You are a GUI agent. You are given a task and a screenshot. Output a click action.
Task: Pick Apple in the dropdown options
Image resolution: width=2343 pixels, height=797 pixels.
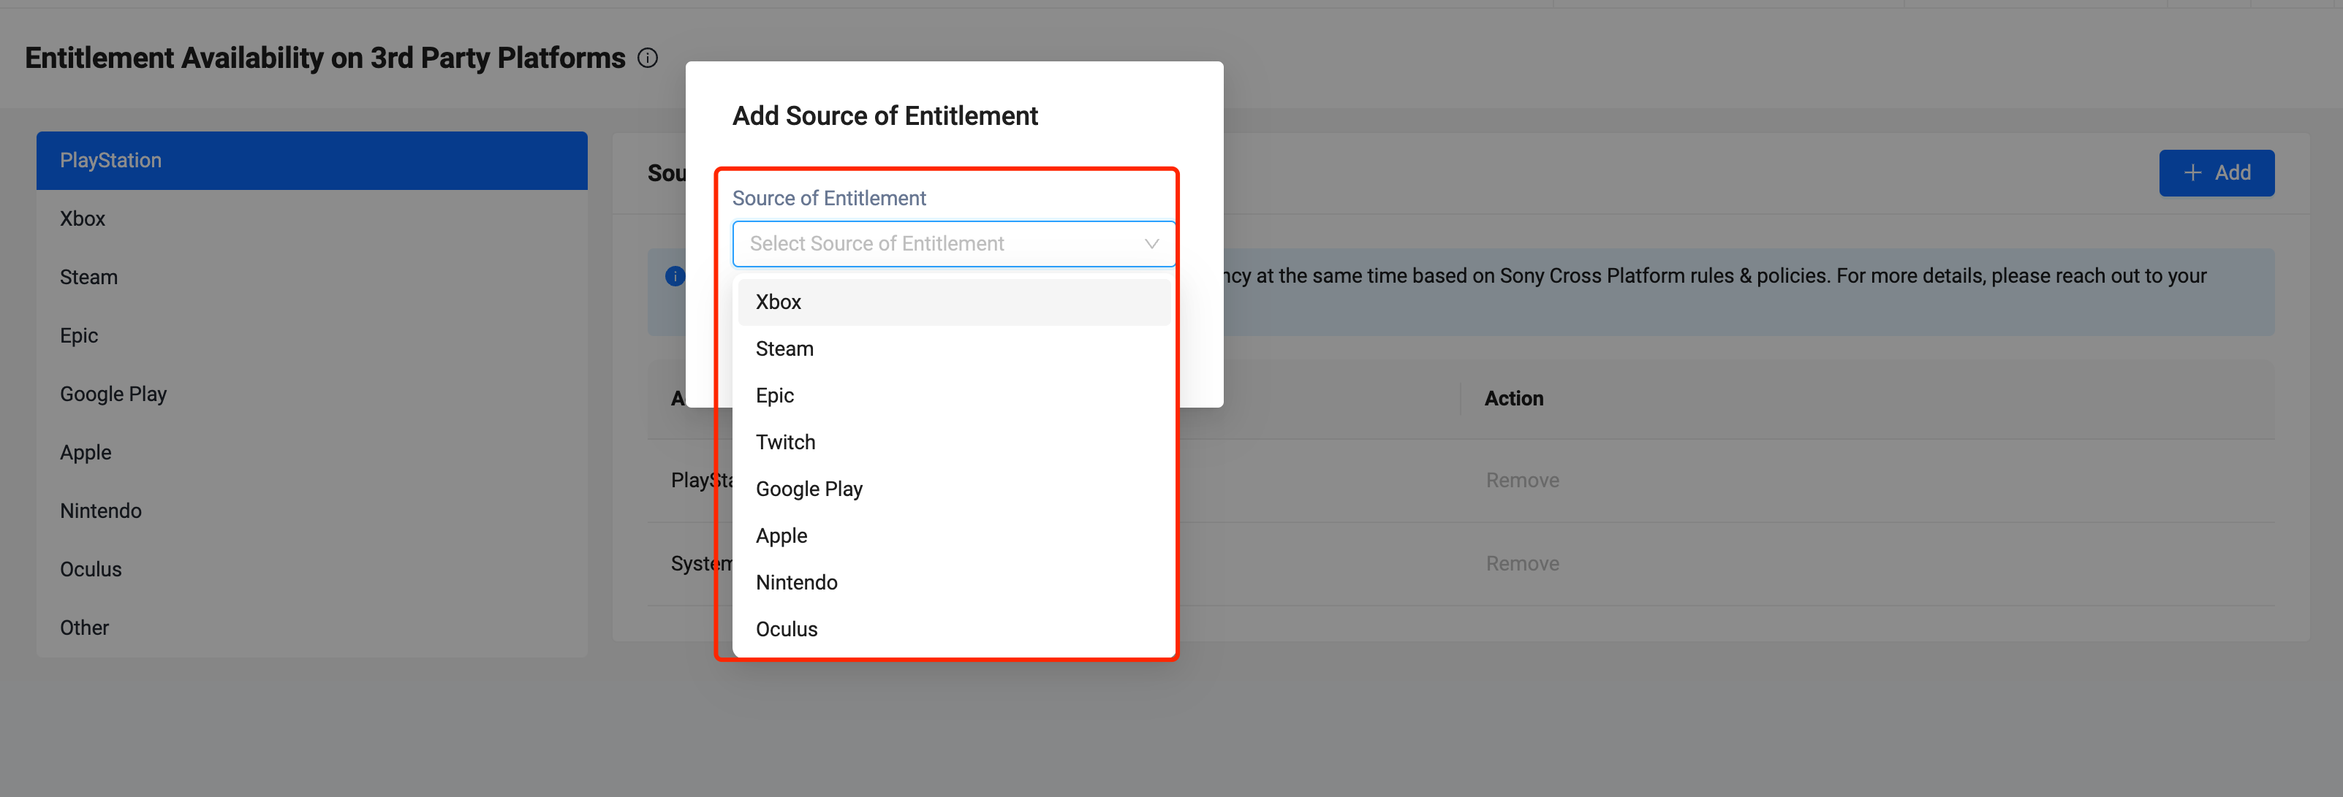(954, 536)
